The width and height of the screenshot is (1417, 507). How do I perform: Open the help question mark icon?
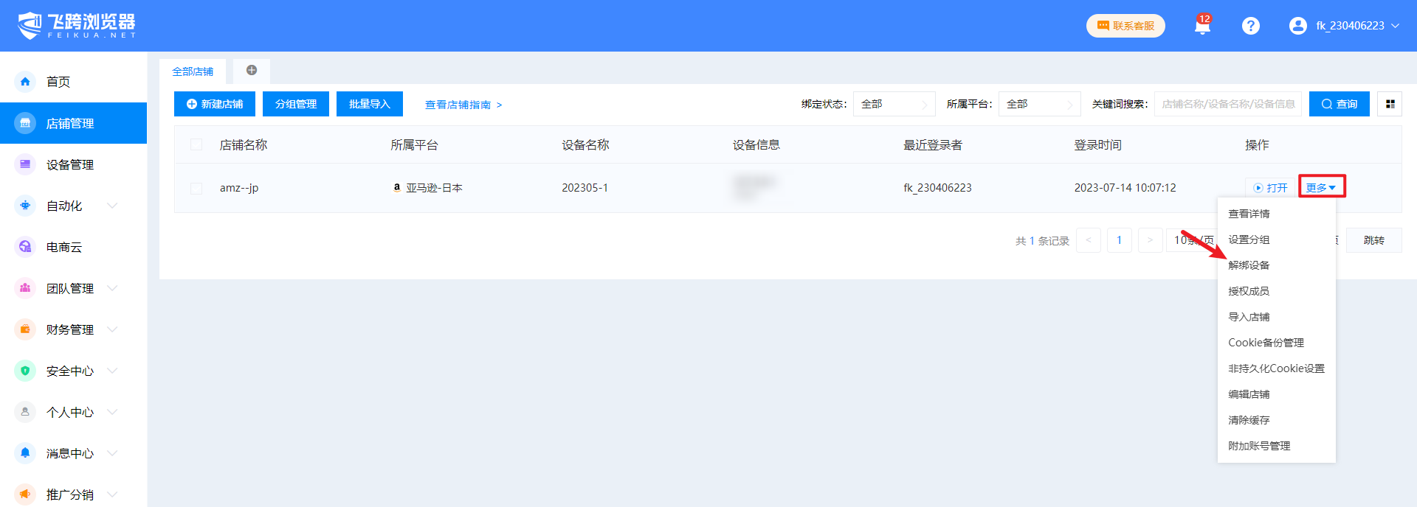coord(1250,26)
